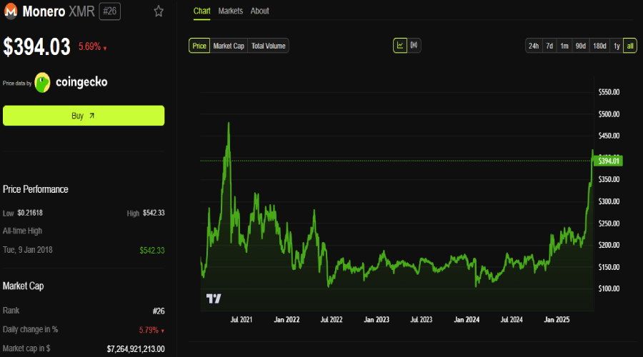Click the #26 rank badge
The width and height of the screenshot is (643, 357).
[x=109, y=11]
